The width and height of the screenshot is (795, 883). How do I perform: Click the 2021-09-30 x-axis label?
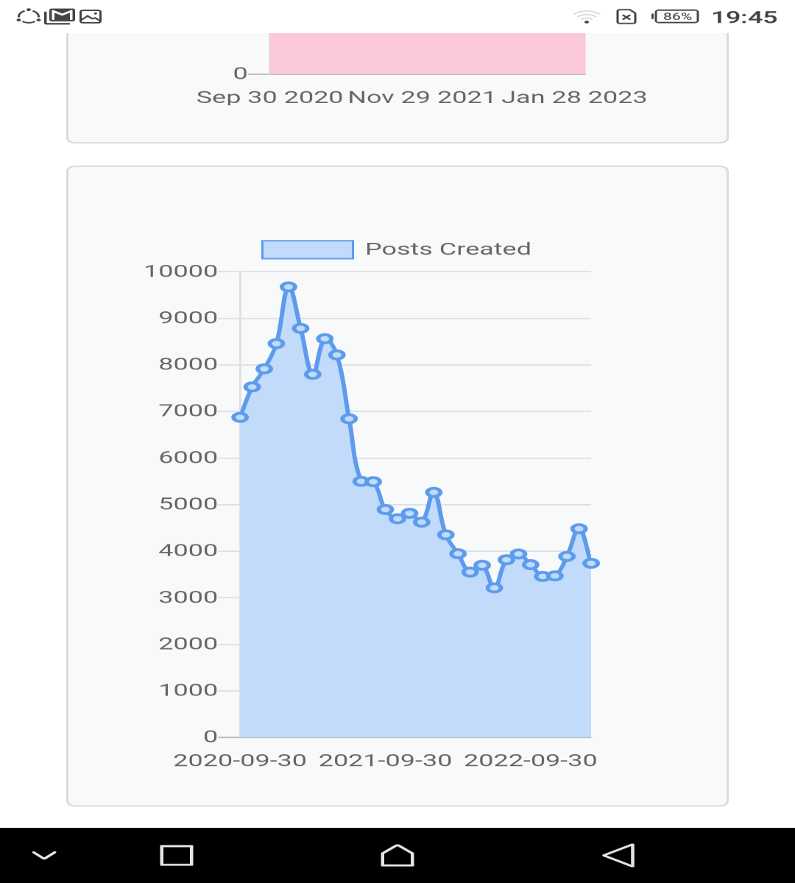(x=385, y=760)
